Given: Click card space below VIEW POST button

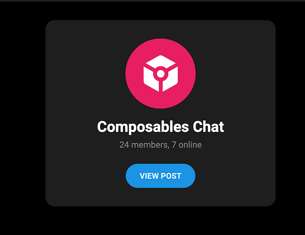Looking at the screenshot, I should click(161, 197).
